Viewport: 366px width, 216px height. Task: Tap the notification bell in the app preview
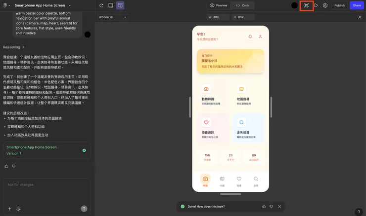[250, 36]
